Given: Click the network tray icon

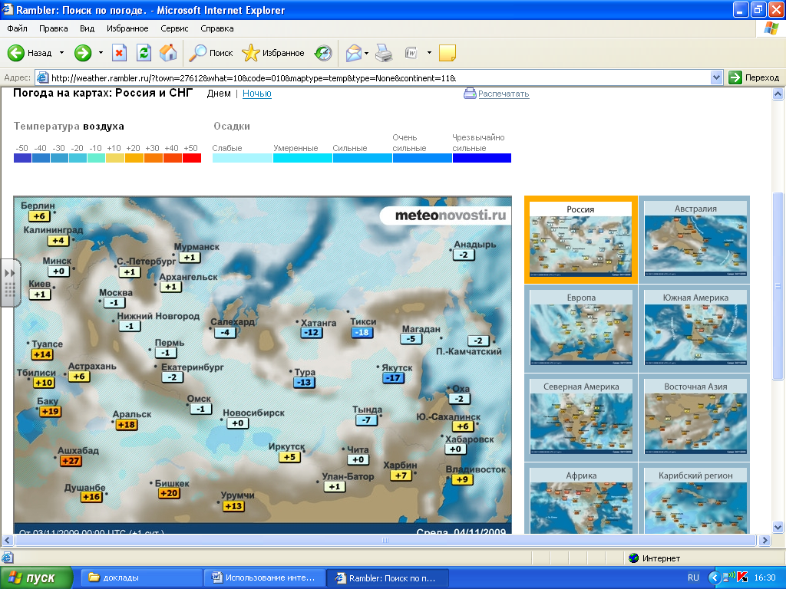Looking at the screenshot, I should 729,577.
